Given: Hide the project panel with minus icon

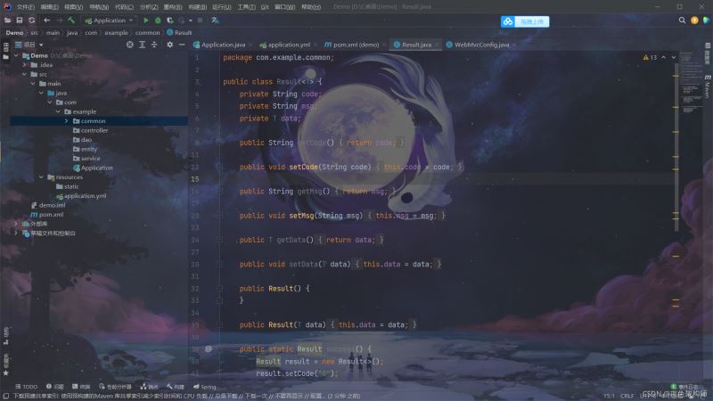Looking at the screenshot, I should [182, 45].
